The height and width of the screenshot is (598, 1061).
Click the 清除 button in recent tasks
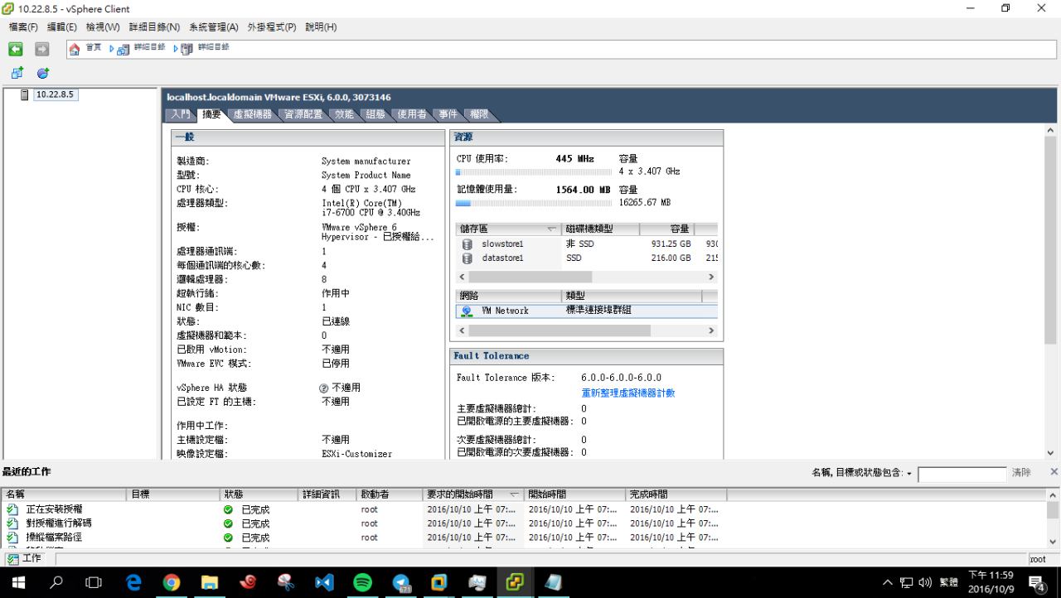point(1021,473)
